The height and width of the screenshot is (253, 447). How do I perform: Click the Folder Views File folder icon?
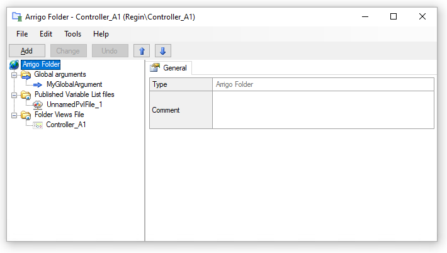coord(26,115)
